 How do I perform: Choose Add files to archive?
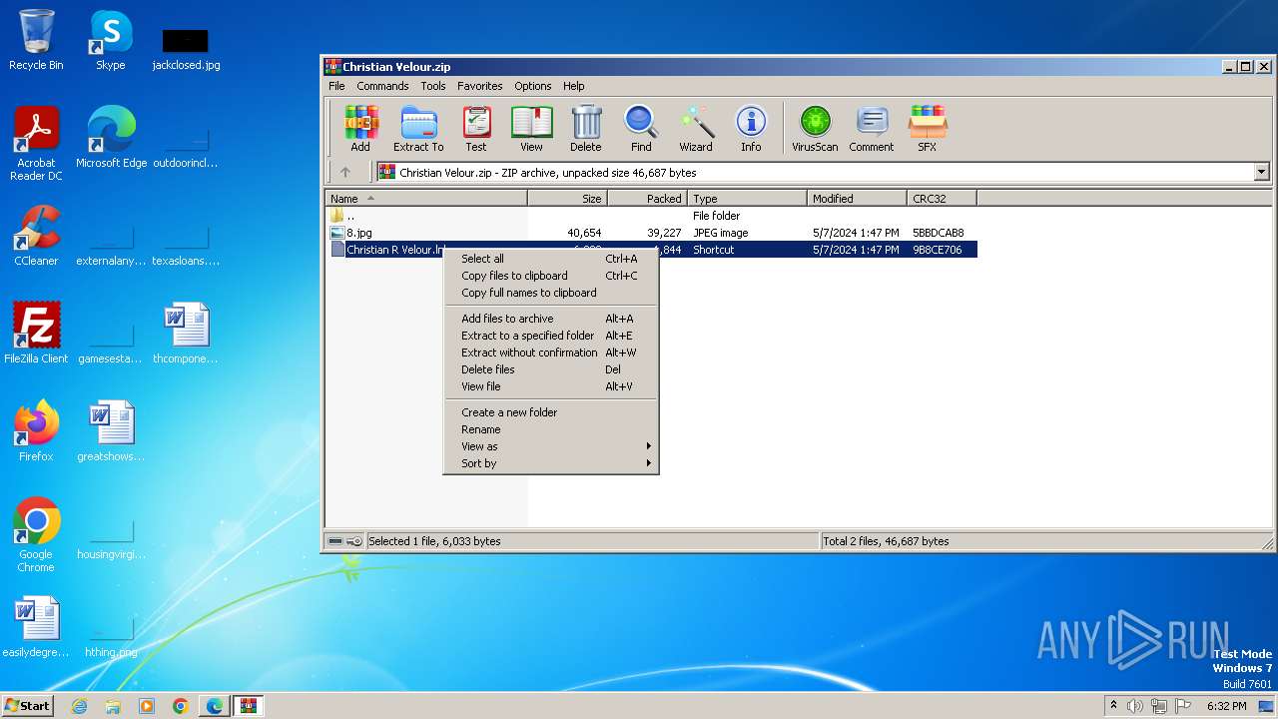(551, 319)
